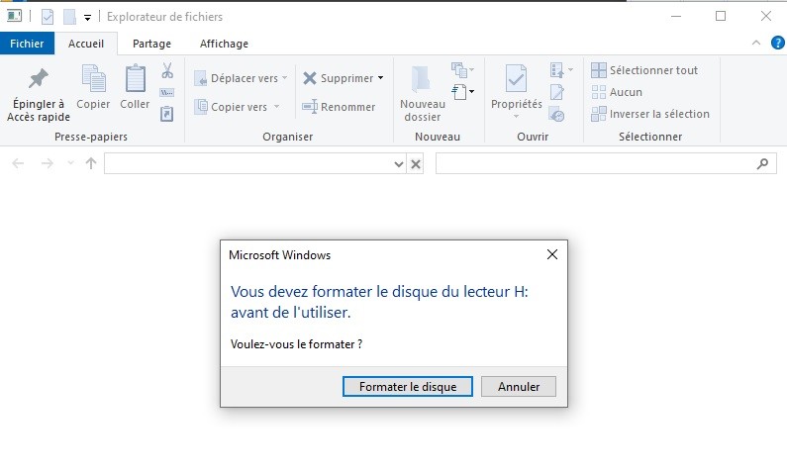Image resolution: width=787 pixels, height=475 pixels.
Task: Maximize the Explorateur de fichiers window
Action: pos(721,16)
